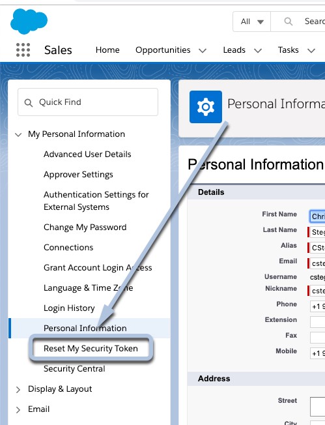The image size is (325, 425).
Task: Select Reset My Security Token
Action: tap(91, 348)
